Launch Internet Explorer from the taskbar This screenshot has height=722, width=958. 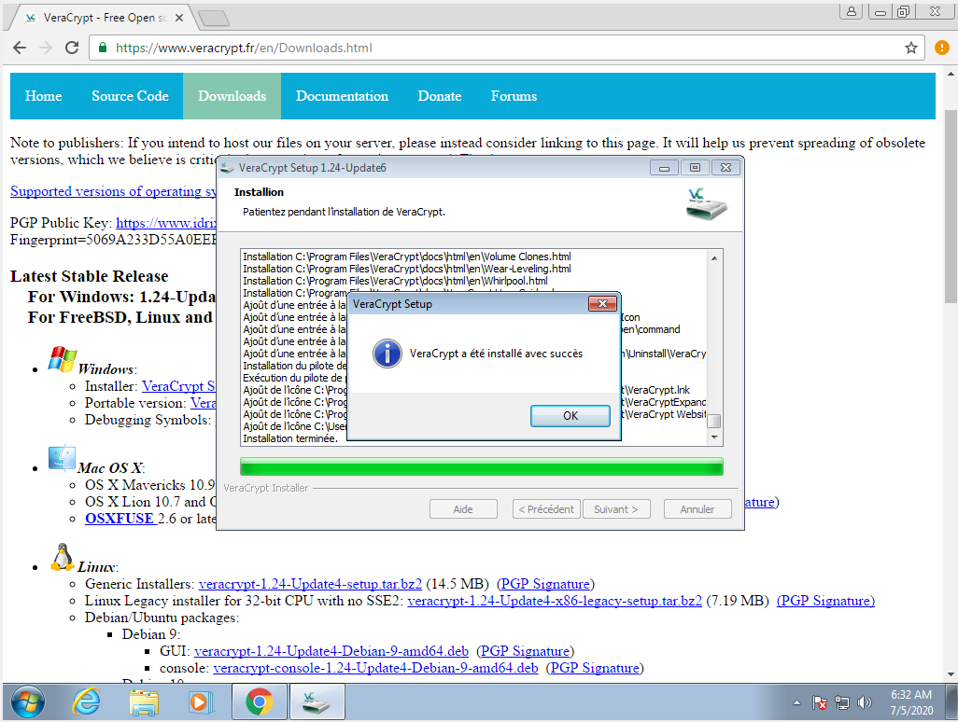tap(87, 701)
